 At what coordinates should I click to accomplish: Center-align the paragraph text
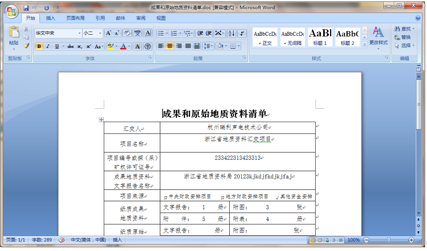coord(170,46)
